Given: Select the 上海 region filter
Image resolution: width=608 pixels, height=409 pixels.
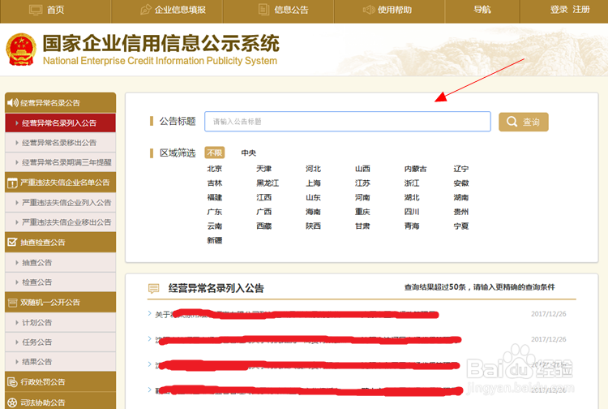Looking at the screenshot, I should (x=313, y=183).
